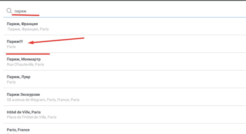This screenshot has width=246, height=134.
Task: Pick the "Париж, Лувр" location
Action: pyautogui.click(x=18, y=77)
